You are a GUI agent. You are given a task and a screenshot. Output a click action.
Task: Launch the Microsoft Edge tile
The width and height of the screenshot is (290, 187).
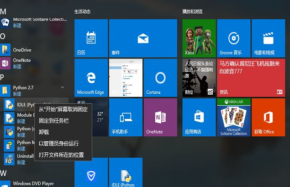tap(91, 77)
